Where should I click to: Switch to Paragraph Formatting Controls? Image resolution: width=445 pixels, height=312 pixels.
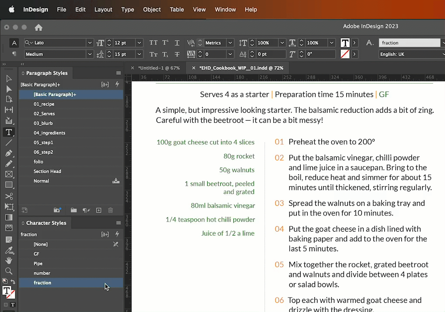point(14,54)
